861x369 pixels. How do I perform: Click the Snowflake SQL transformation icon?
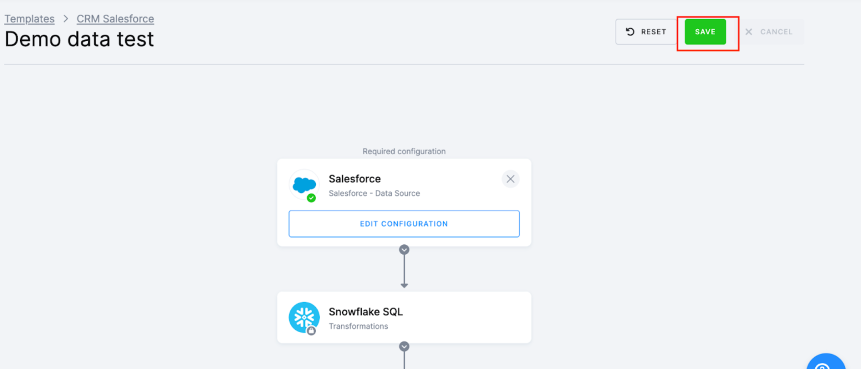click(304, 317)
